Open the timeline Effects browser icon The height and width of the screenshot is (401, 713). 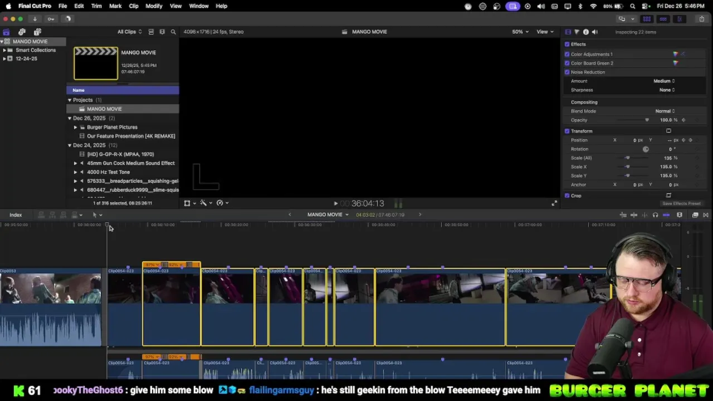coord(695,215)
